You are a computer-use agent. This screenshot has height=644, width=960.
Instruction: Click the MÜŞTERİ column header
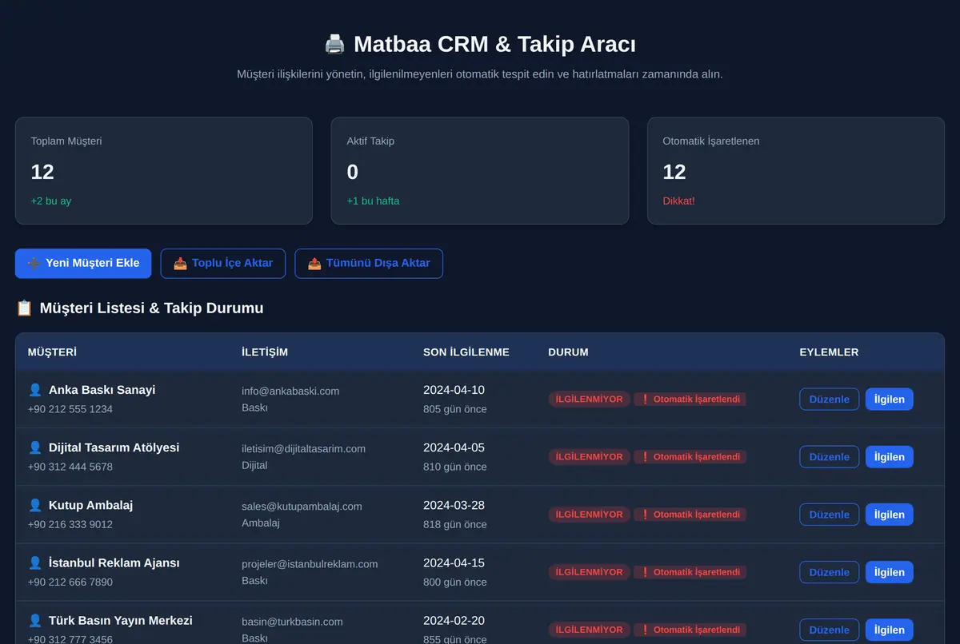[x=52, y=352]
